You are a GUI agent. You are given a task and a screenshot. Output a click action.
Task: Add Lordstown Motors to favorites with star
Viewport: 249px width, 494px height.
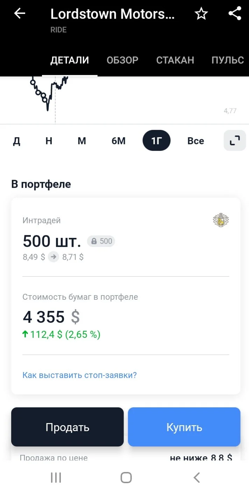click(x=201, y=14)
